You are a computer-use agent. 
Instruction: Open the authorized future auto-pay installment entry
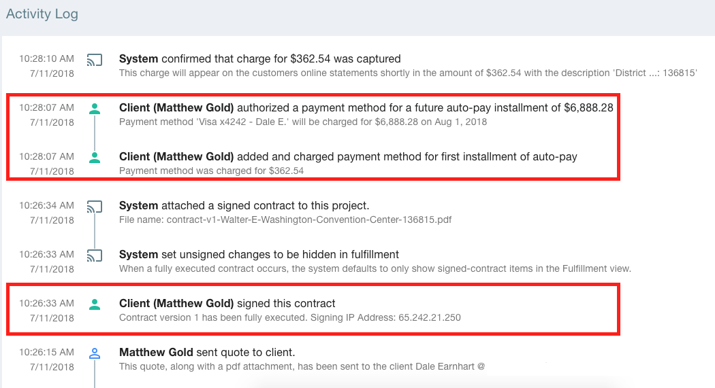(366, 108)
